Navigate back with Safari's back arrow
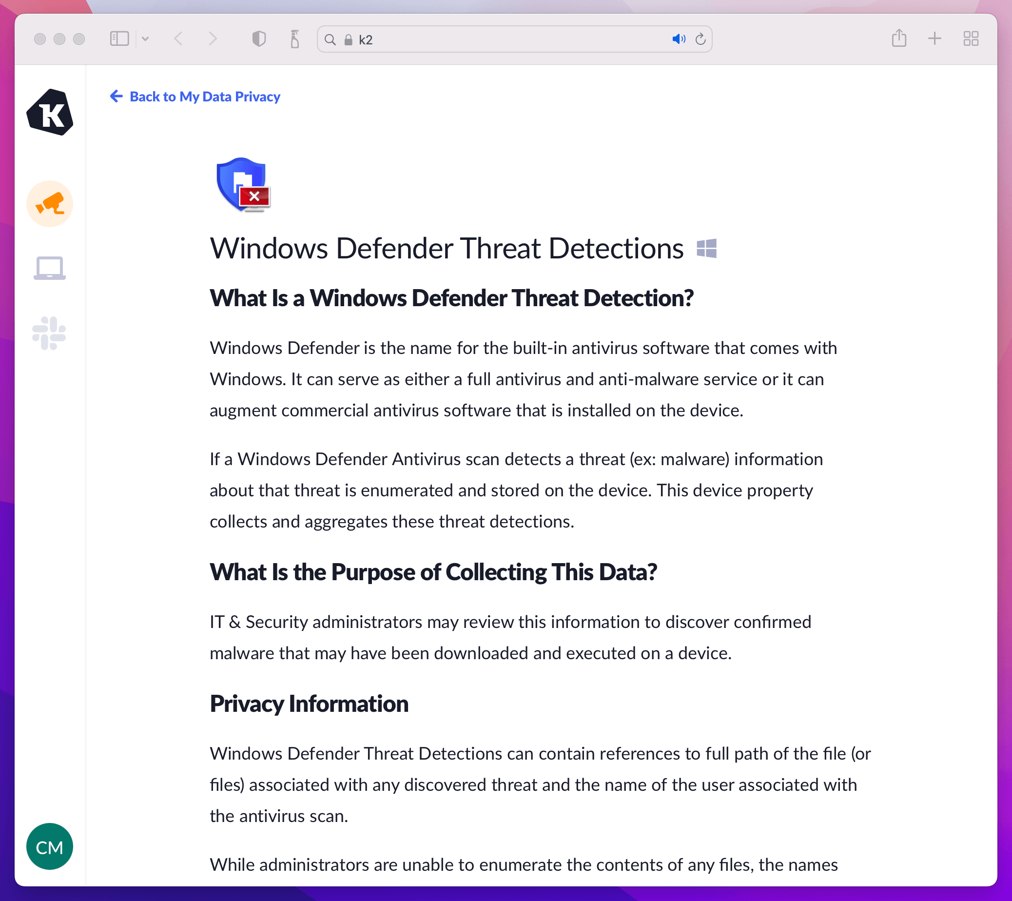This screenshot has height=901, width=1012. 179,39
